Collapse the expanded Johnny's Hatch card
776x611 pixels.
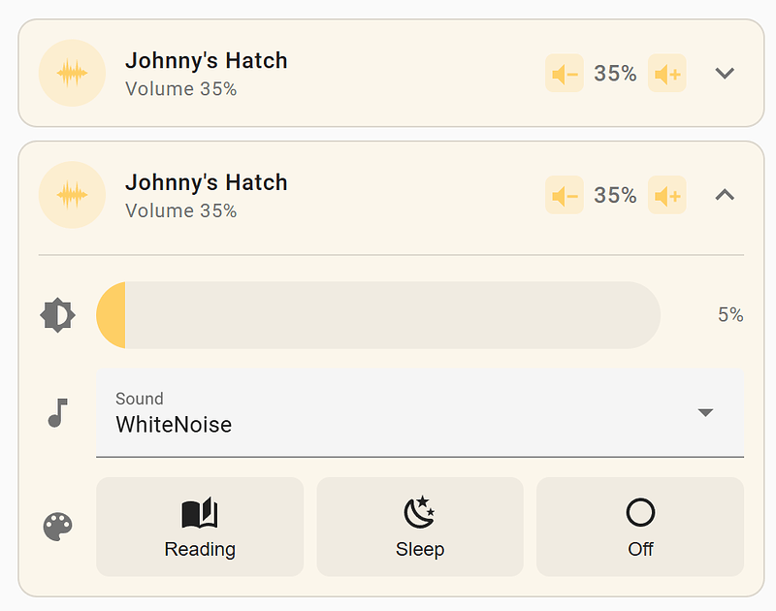725,195
